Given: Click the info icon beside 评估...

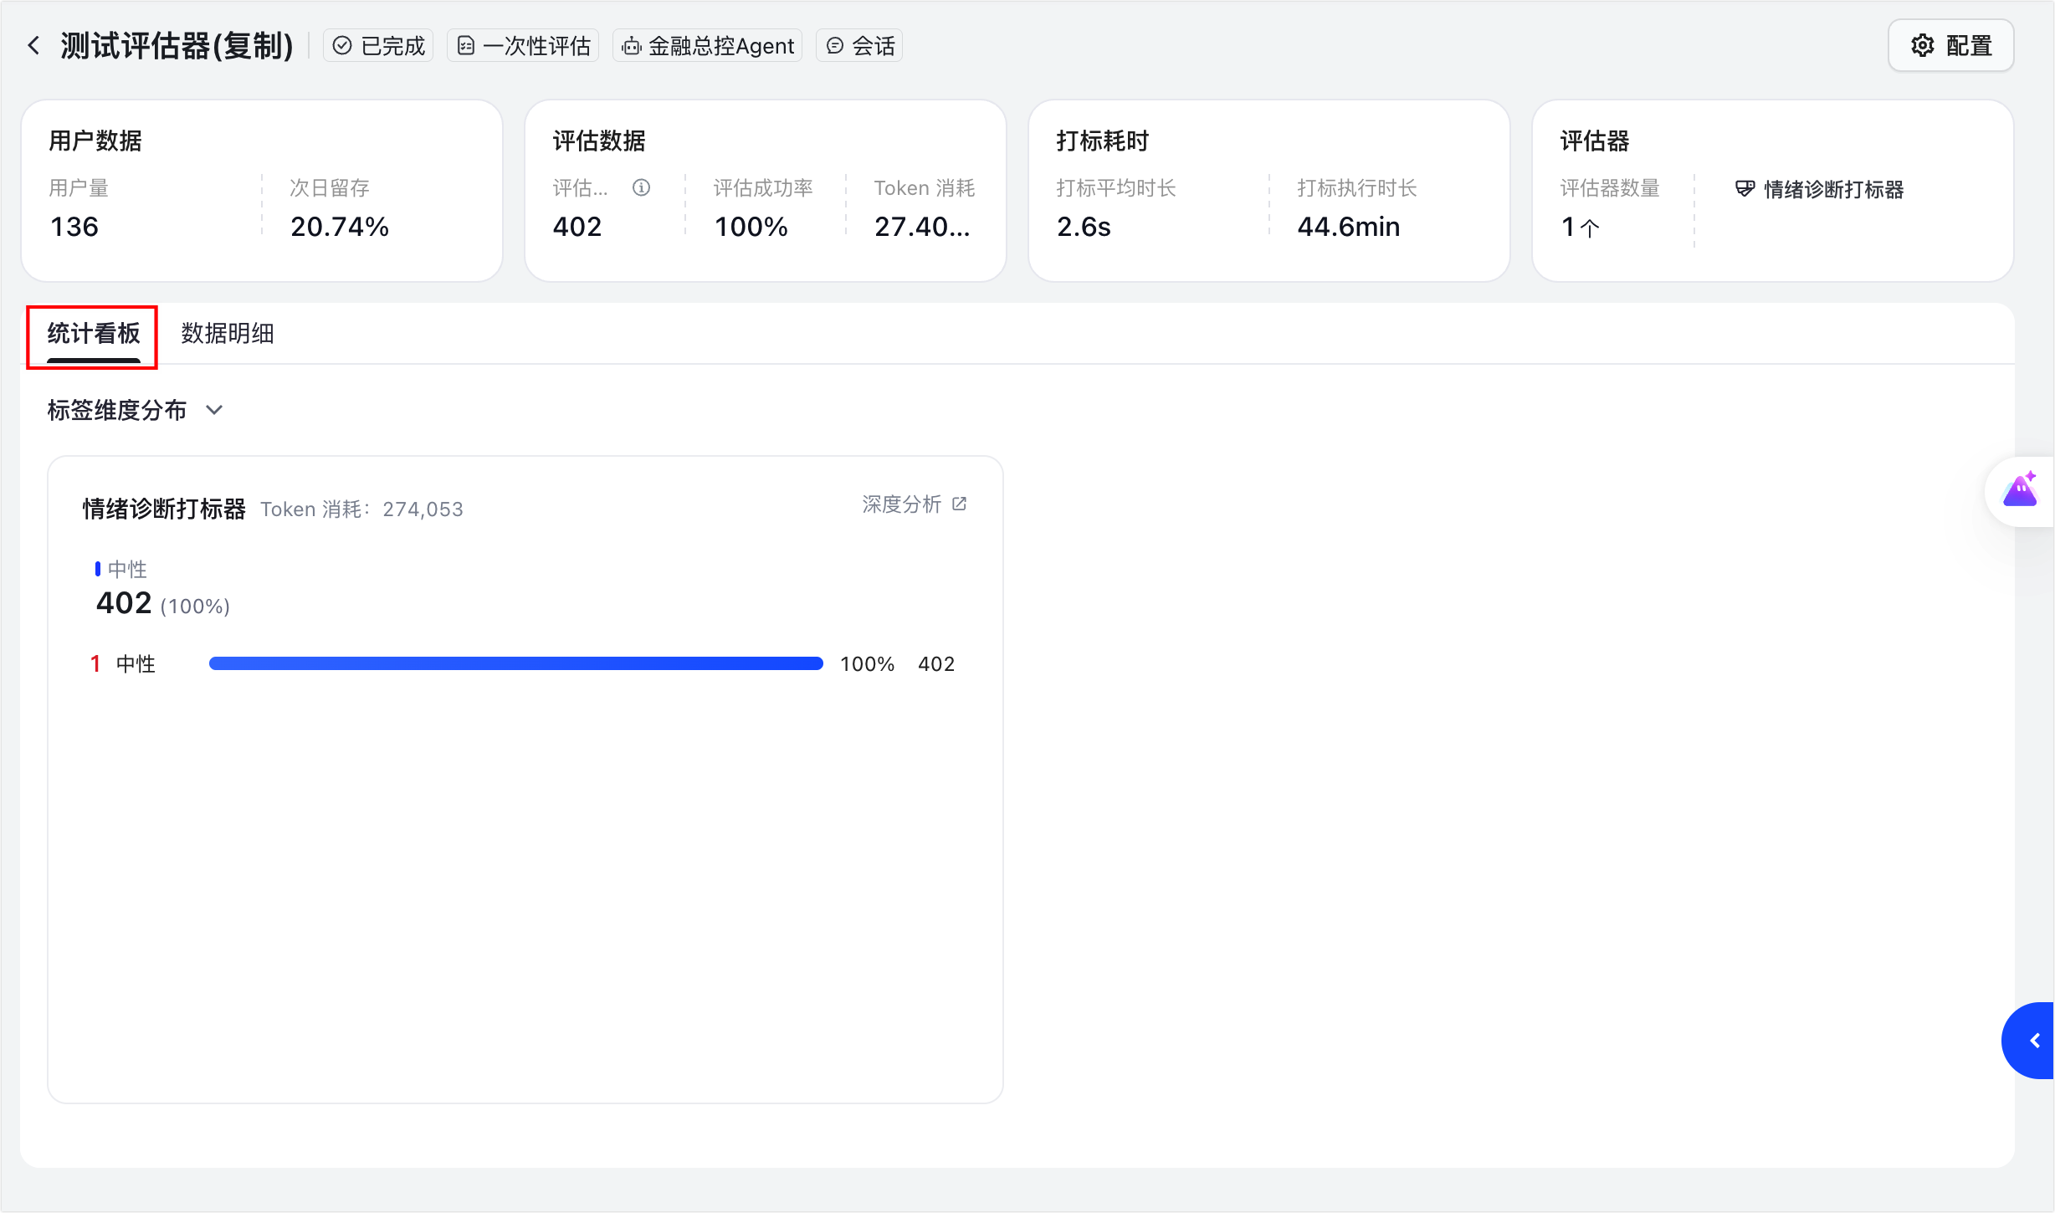Looking at the screenshot, I should pyautogui.click(x=641, y=187).
